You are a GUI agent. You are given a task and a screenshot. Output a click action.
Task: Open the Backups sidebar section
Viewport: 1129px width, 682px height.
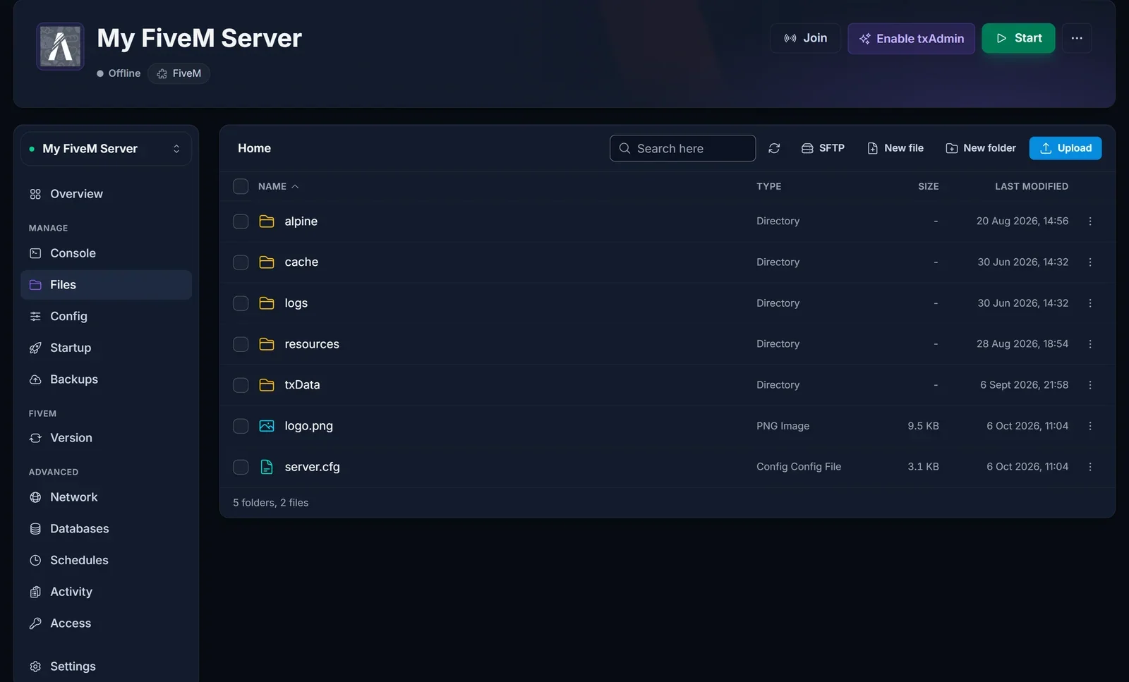click(106, 379)
